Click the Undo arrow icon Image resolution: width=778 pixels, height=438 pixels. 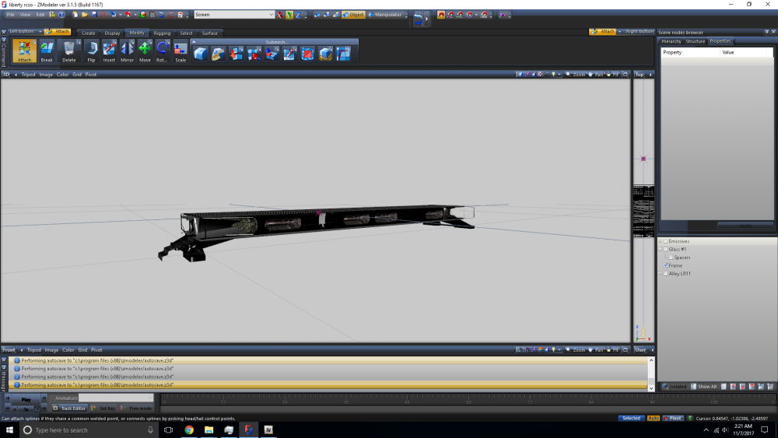[161, 15]
